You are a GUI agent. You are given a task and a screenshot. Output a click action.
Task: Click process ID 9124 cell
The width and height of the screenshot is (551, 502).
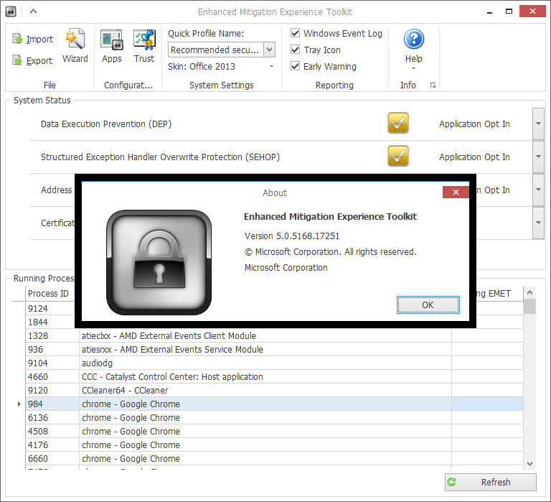coord(50,309)
